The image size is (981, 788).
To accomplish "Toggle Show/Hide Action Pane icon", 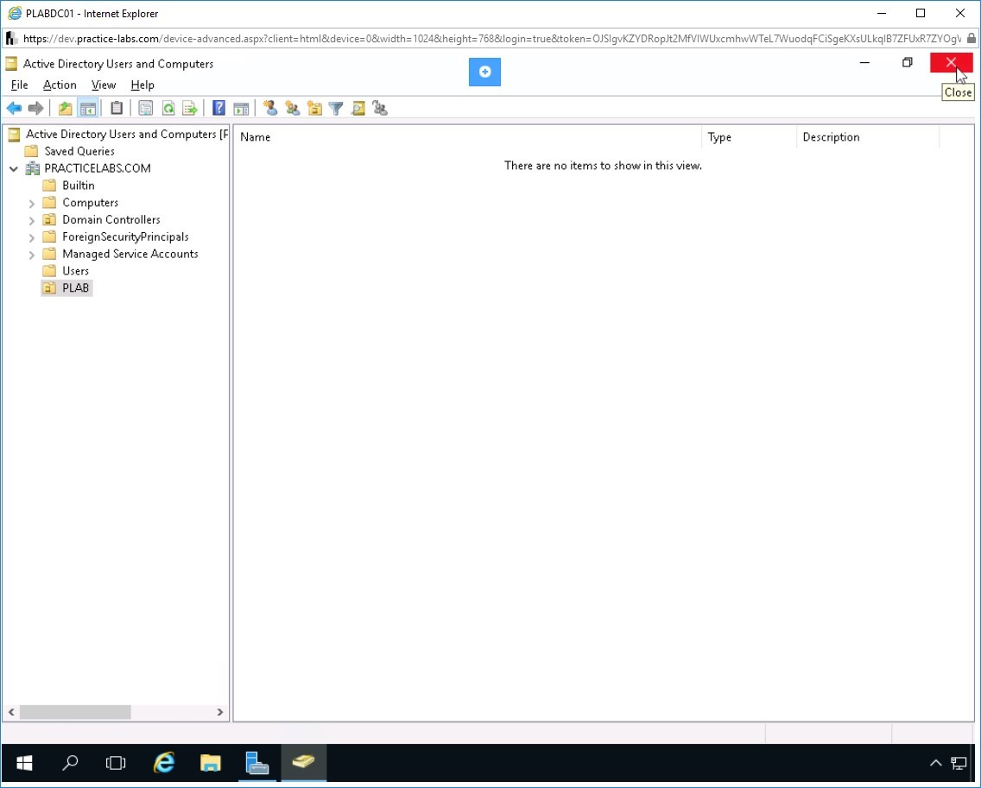I will click(241, 108).
